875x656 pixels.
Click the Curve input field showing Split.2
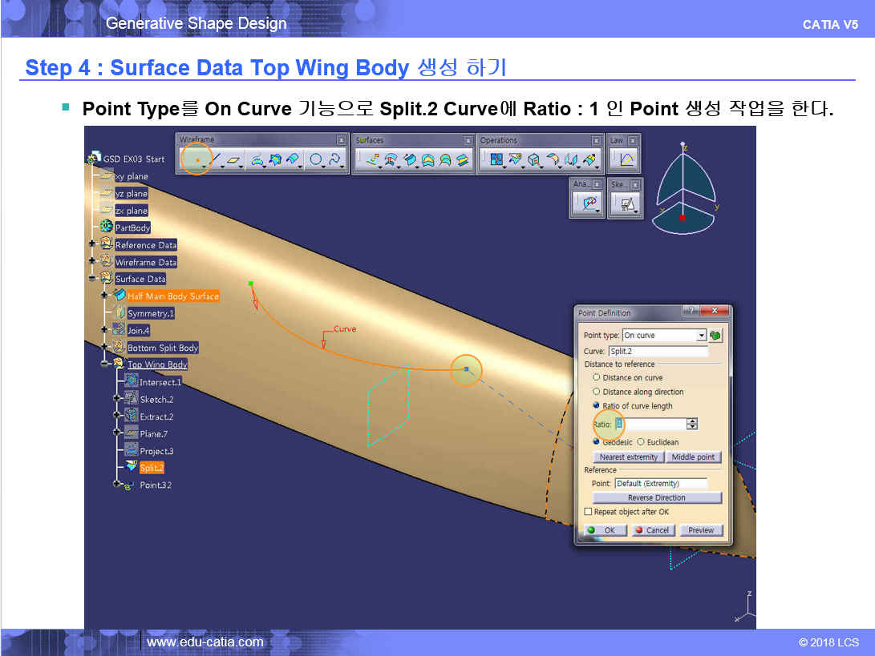click(658, 351)
